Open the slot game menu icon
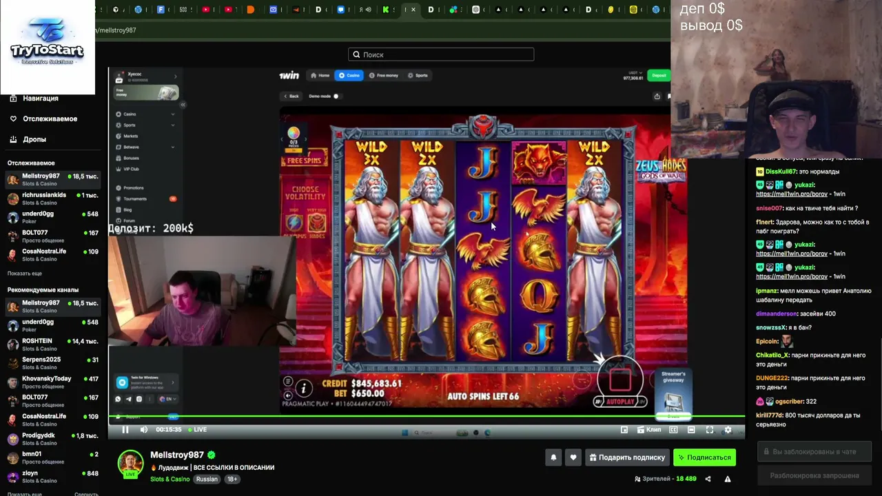Viewport: 882px width, 496px height. [x=288, y=382]
